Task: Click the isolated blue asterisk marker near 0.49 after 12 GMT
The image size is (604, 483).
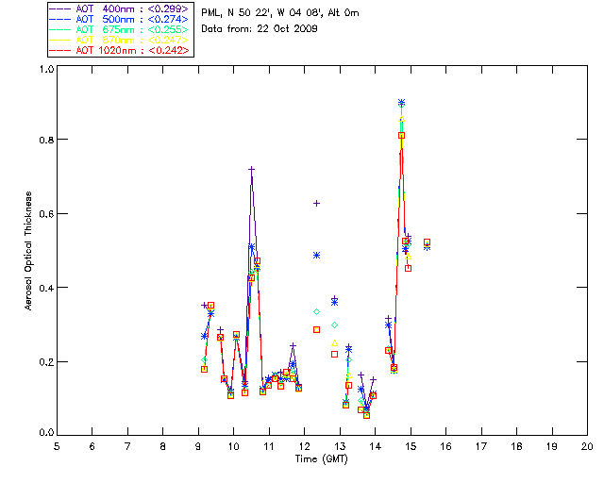Action: tap(317, 256)
